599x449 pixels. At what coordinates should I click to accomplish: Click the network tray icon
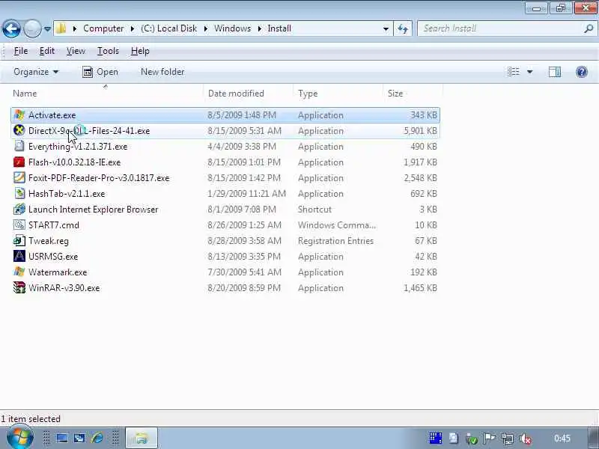pyautogui.click(x=508, y=439)
